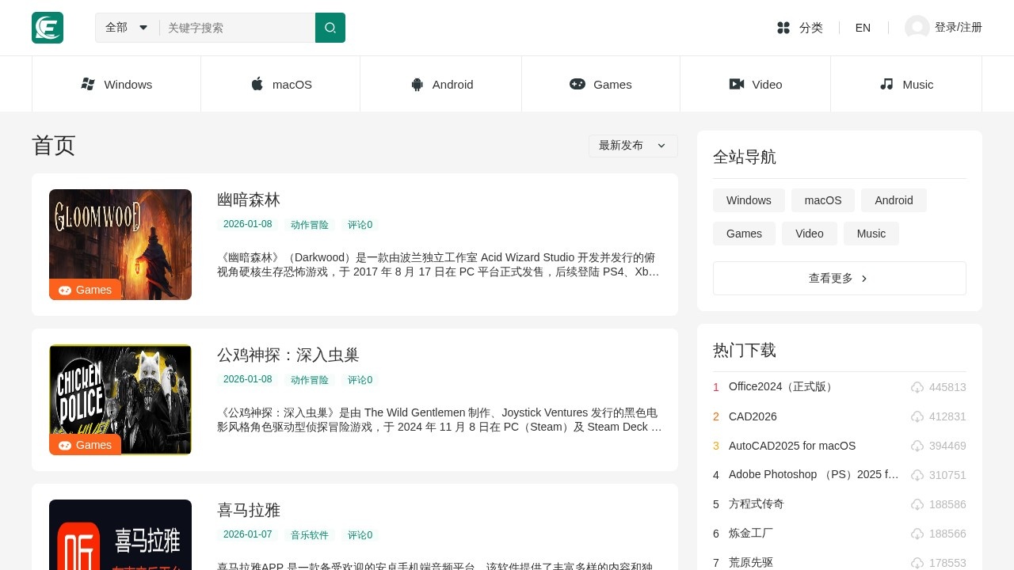Select the Android tag in 全站导航
This screenshot has height=570, width=1014.
[894, 200]
